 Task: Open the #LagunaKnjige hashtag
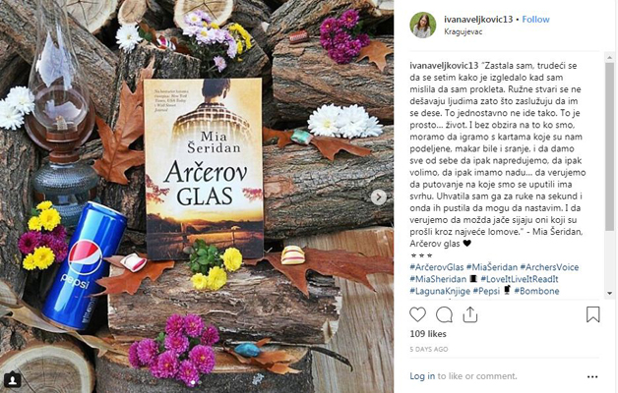(x=440, y=291)
